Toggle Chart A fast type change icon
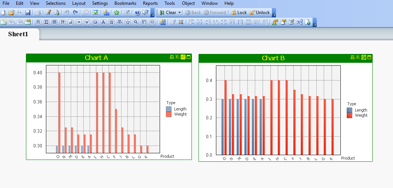The image size is (393, 188). pos(183,57)
